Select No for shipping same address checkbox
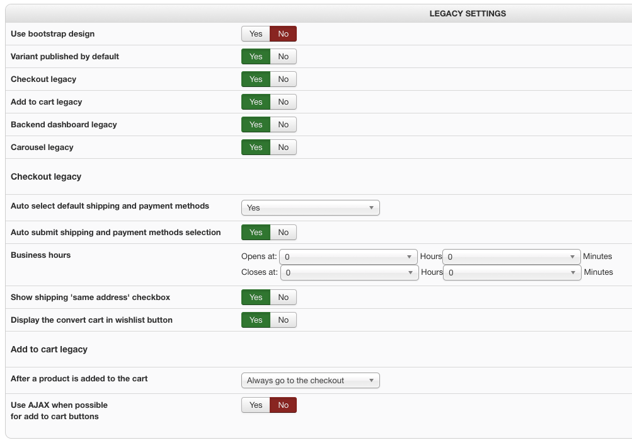Viewport: 632px width, 445px height. (x=284, y=297)
